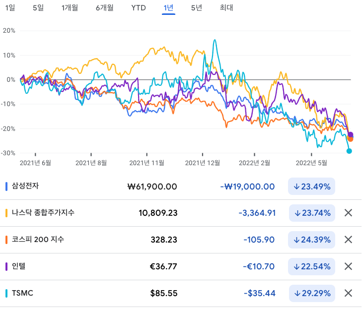Image resolution: width=362 pixels, height=311 pixels.
Task: Click the 2021년 8월 axis label
Action: point(91,163)
